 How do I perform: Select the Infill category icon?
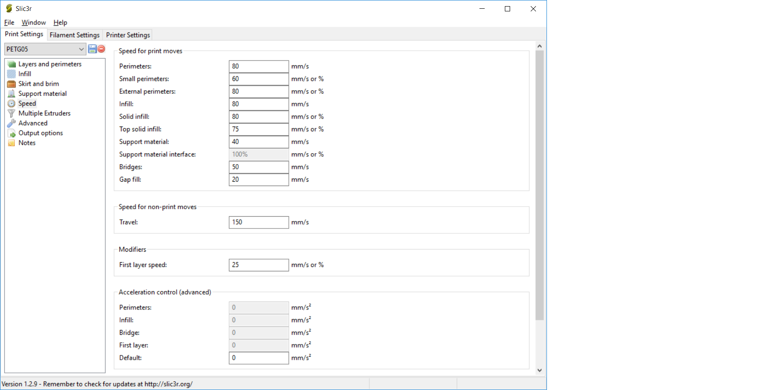point(12,74)
